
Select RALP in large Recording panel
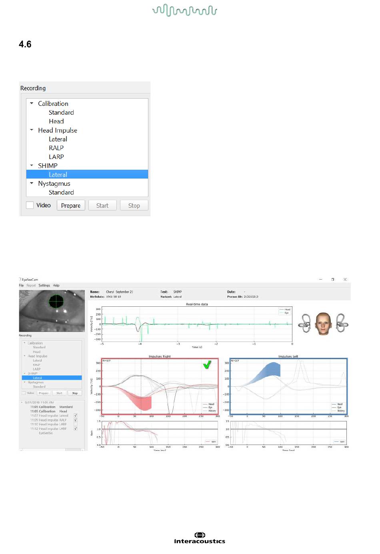pos(56,148)
